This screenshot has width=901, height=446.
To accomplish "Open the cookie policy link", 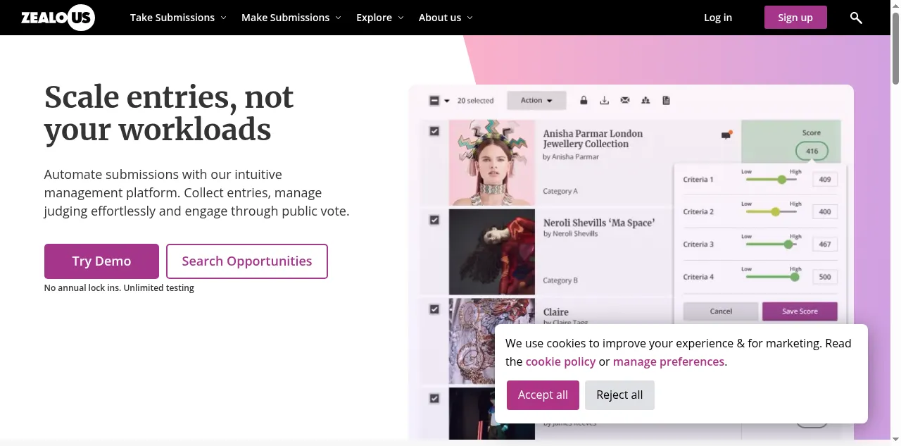I will pos(560,361).
